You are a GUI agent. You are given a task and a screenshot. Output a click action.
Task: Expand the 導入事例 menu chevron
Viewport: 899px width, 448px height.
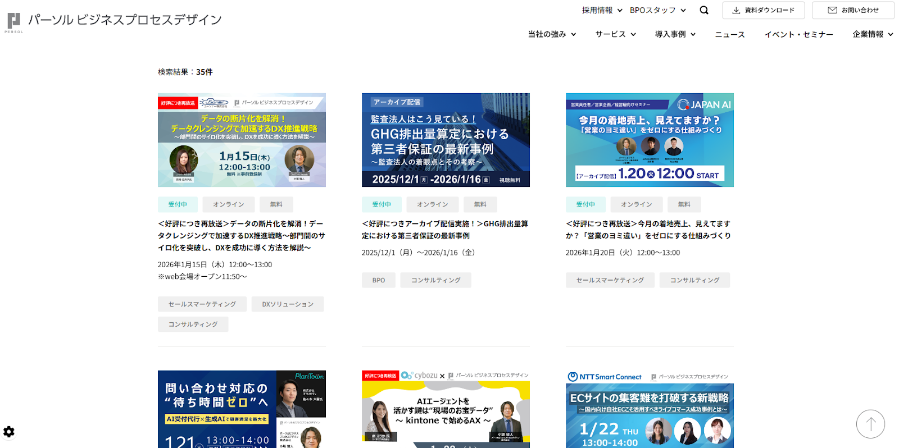[x=693, y=34]
